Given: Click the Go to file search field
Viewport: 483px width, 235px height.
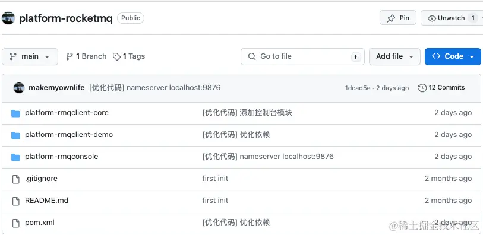Looking at the screenshot, I should (302, 56).
